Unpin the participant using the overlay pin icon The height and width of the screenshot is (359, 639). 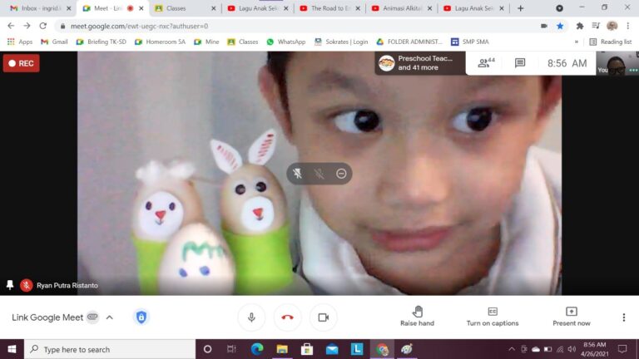click(298, 174)
